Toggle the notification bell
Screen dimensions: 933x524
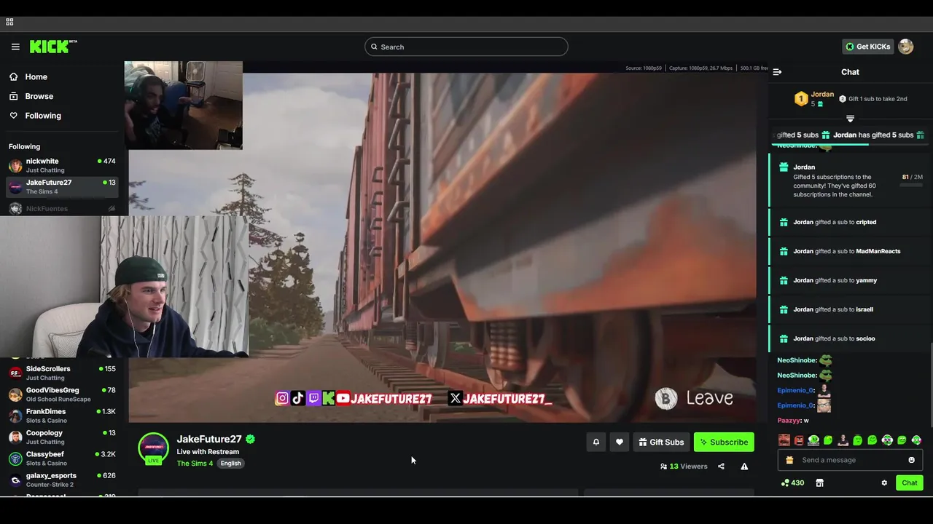coord(596,442)
